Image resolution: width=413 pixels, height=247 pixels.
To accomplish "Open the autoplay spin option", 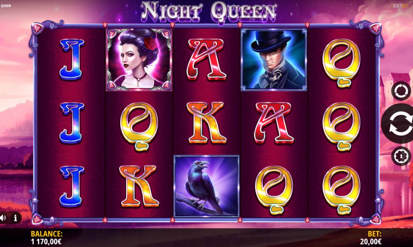I will pos(401,91).
